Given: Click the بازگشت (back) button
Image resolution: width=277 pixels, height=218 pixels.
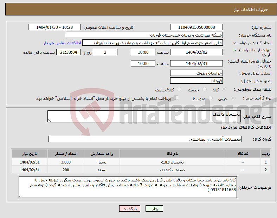Looking at the screenshot, I should click(x=130, y=209).
